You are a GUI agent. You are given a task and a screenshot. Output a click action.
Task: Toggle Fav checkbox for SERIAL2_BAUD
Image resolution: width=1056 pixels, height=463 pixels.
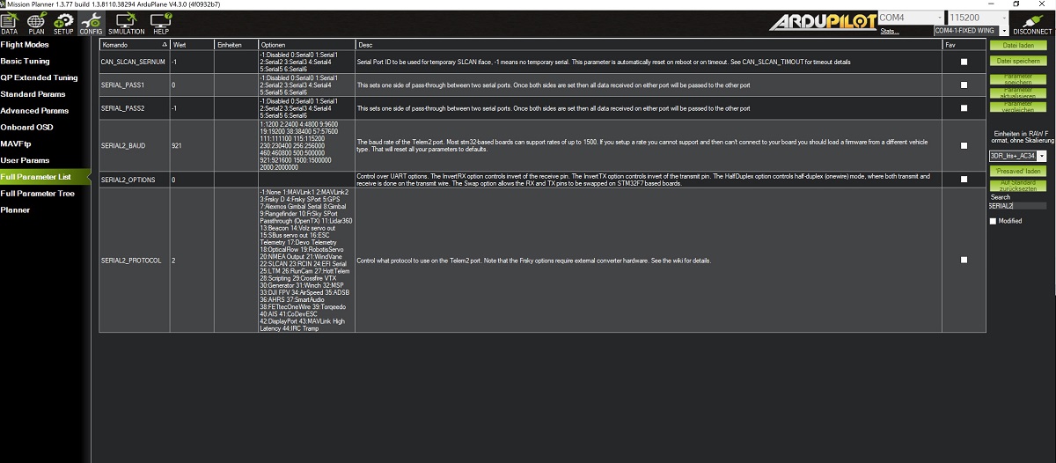pos(964,145)
